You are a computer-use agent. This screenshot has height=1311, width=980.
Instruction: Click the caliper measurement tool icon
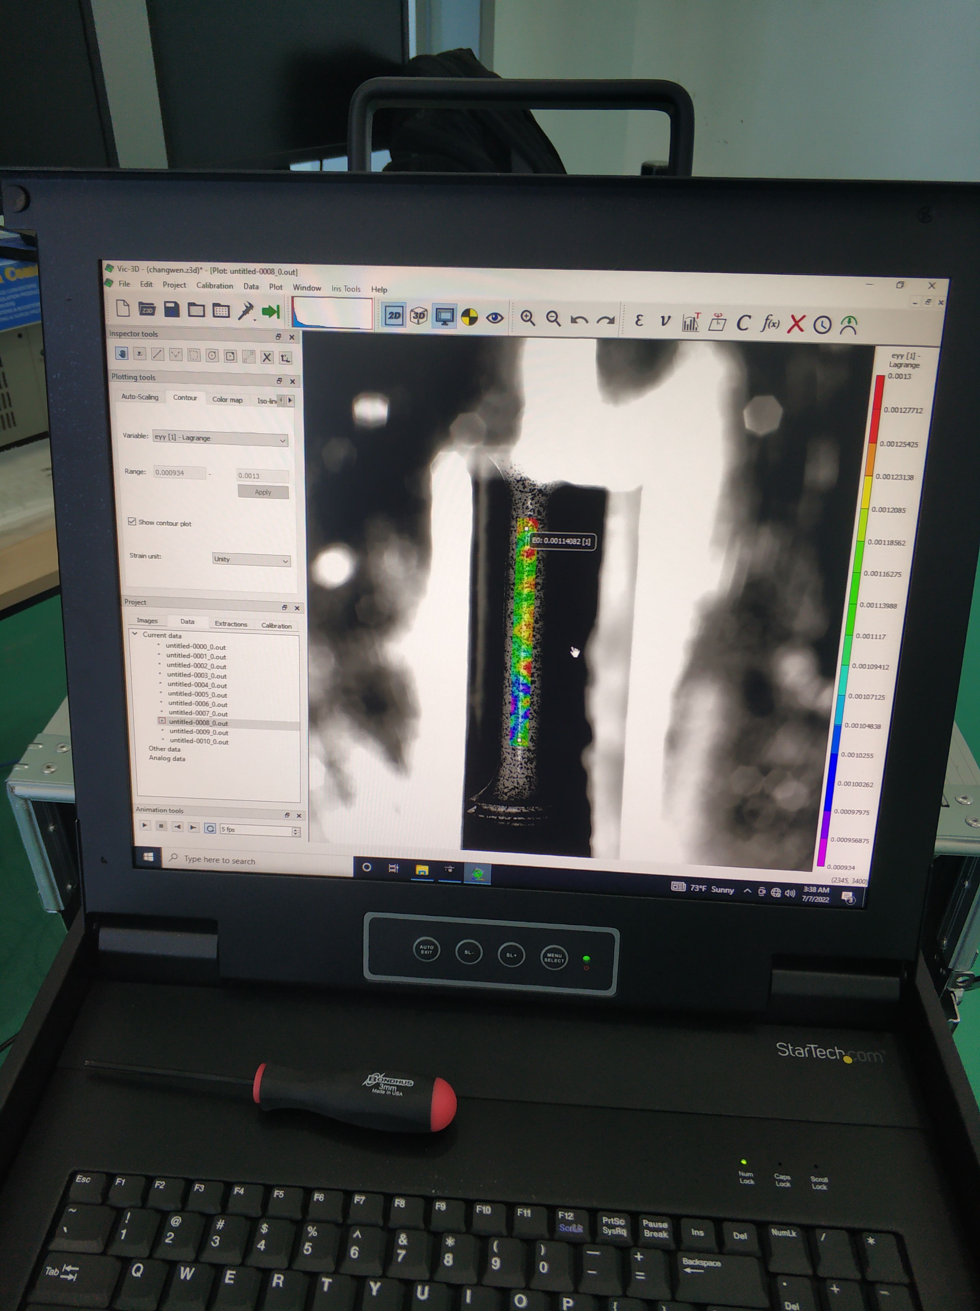pos(246,311)
